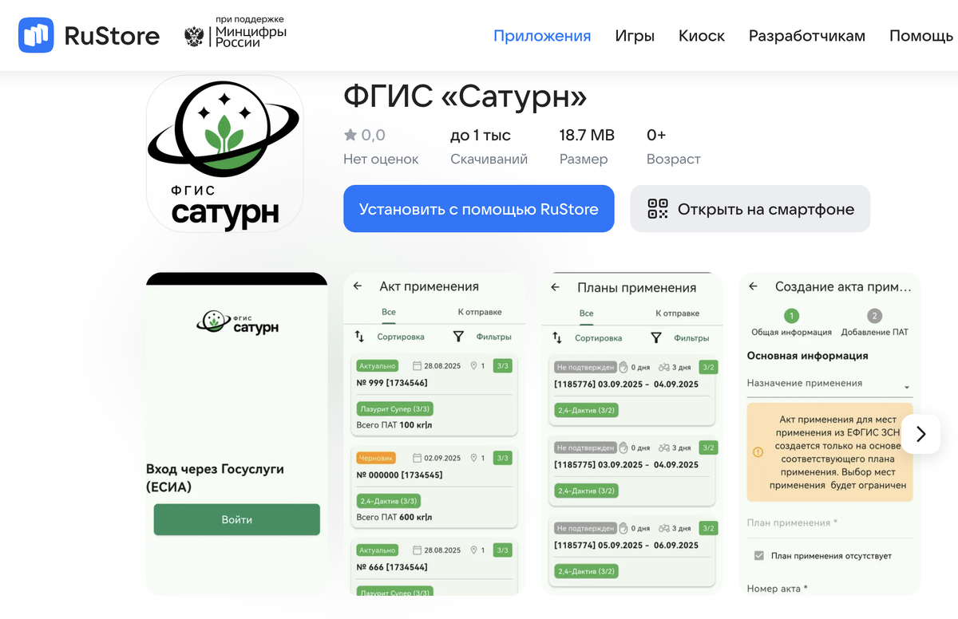Select the Все tab in Планы применения

(587, 313)
